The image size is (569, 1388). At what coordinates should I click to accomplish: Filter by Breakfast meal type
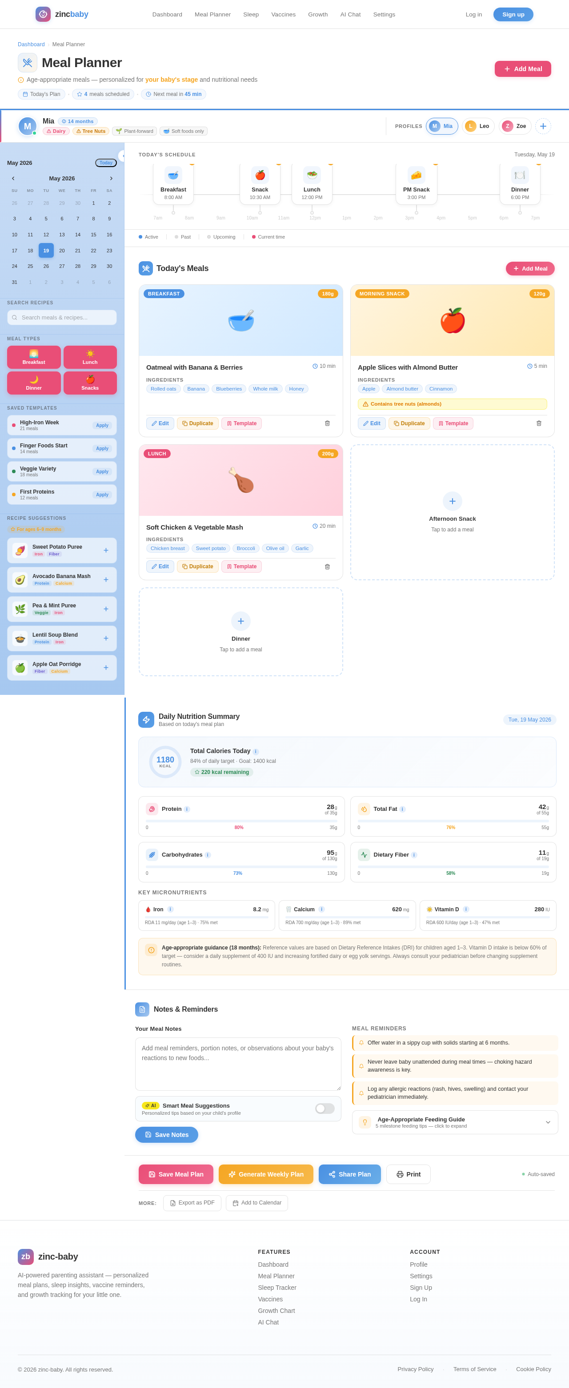pyautogui.click(x=34, y=357)
